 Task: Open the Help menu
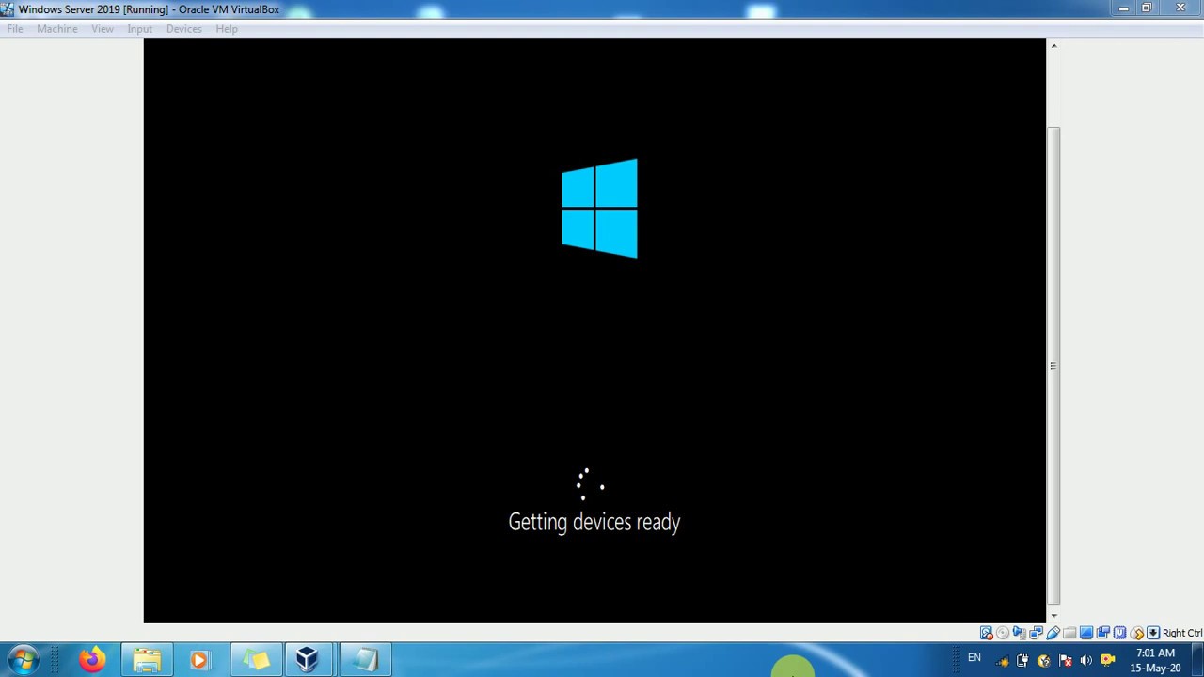227,29
